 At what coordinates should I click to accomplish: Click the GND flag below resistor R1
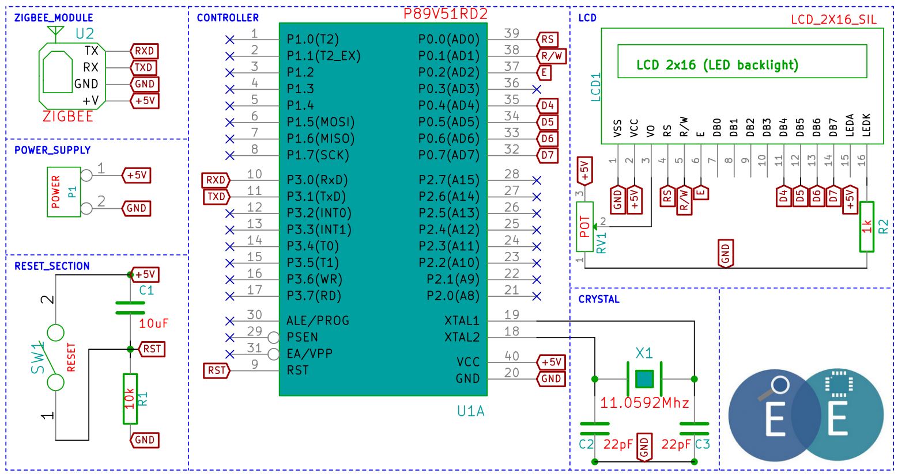(144, 440)
